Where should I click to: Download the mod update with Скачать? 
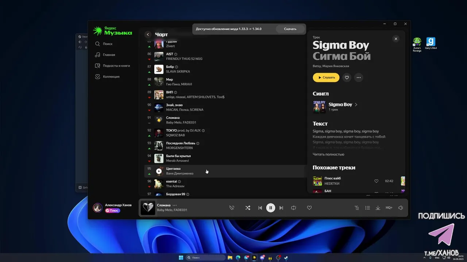pos(290,29)
